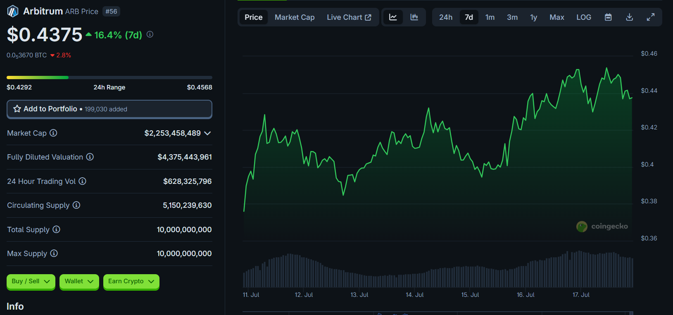This screenshot has width=673, height=315.
Task: Toggle LOG scale on the chart
Action: click(x=584, y=17)
